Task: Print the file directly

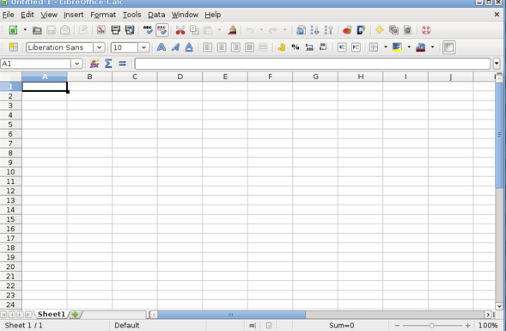Action: 115,30
